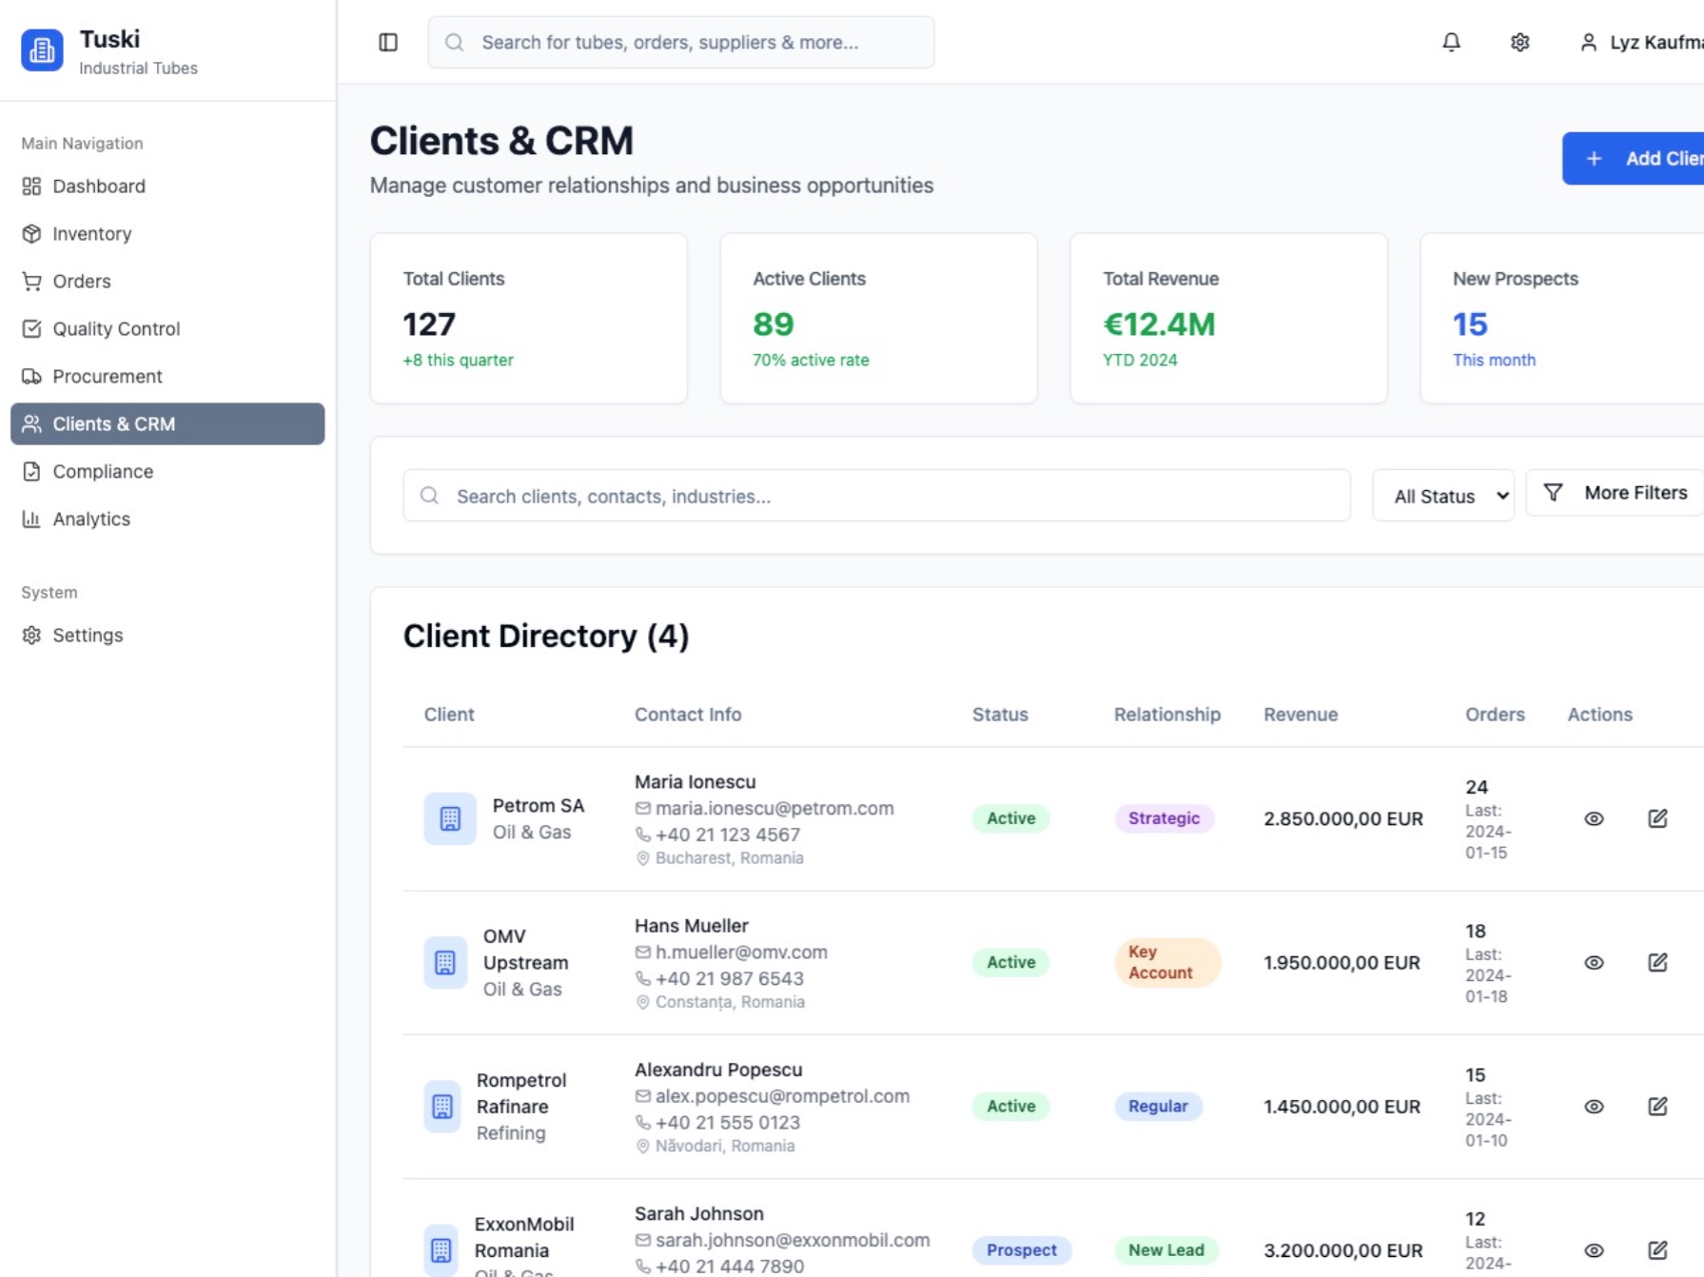The image size is (1704, 1277).
Task: Click OMV Upstream building icon
Action: (x=445, y=962)
